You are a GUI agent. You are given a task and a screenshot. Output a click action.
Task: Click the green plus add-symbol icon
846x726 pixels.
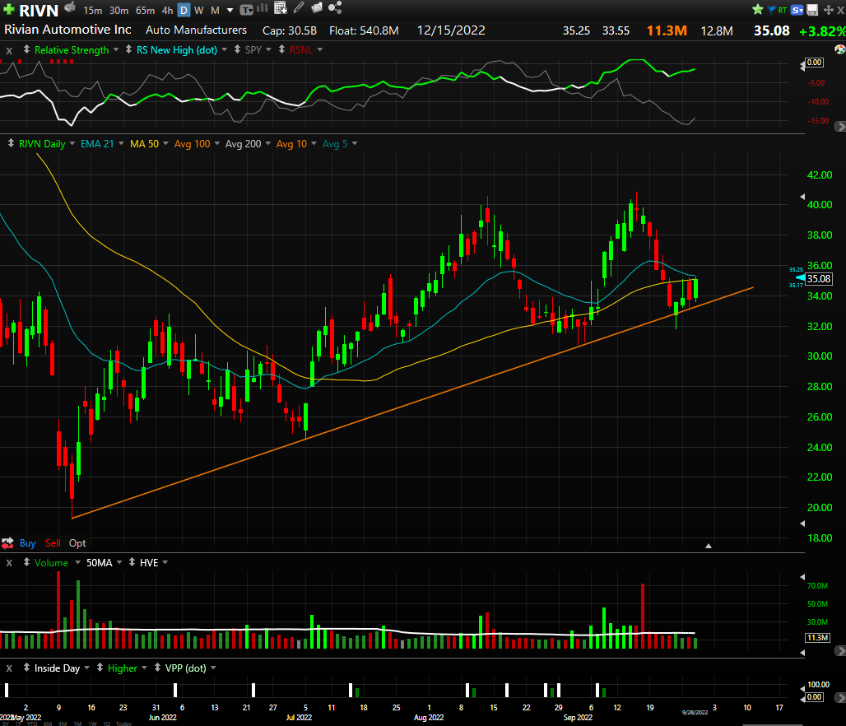(8, 9)
